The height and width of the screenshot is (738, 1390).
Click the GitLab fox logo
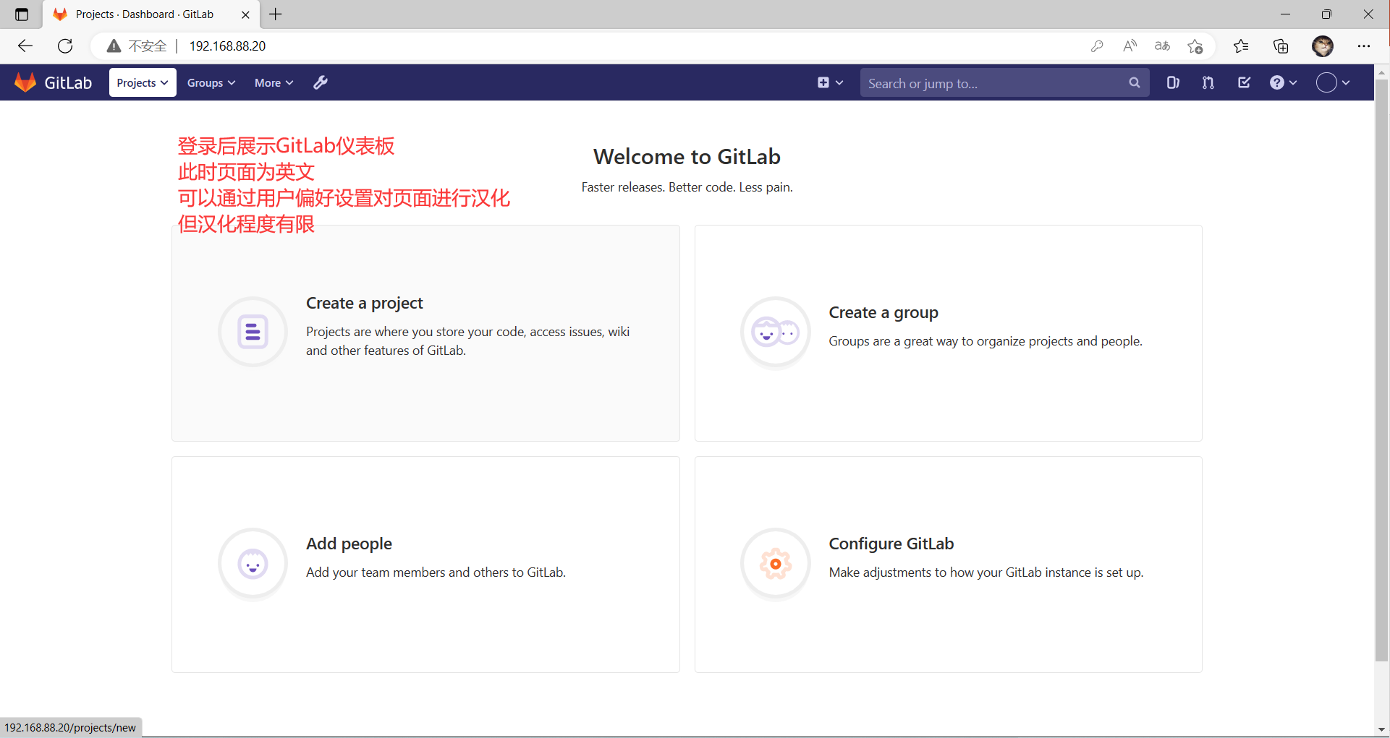[x=25, y=82]
